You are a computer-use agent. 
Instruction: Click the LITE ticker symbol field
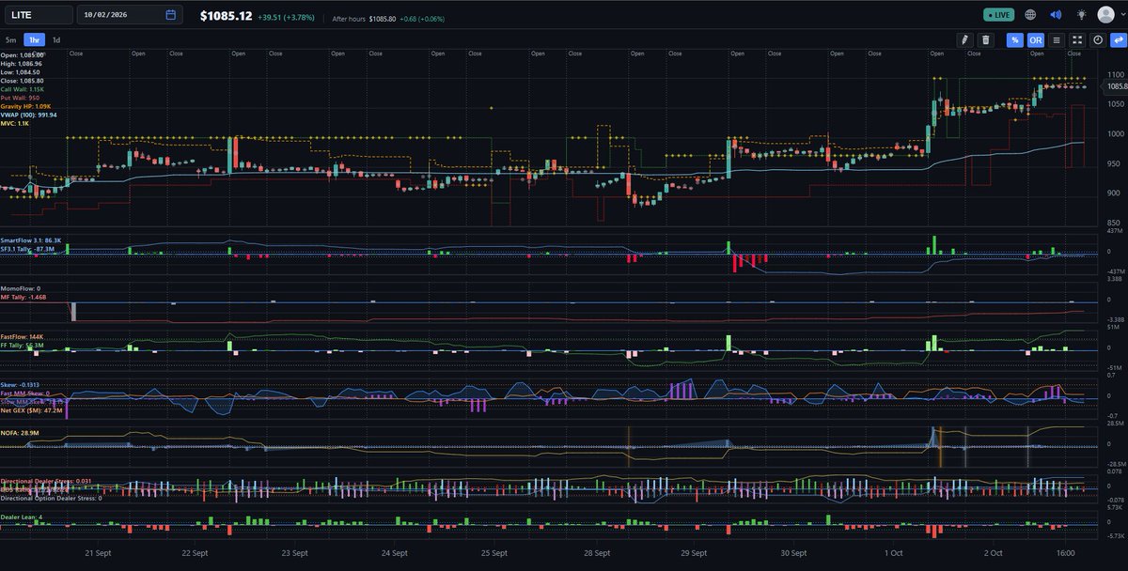[x=37, y=15]
